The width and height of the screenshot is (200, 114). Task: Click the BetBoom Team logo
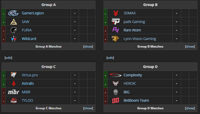pos(115,100)
